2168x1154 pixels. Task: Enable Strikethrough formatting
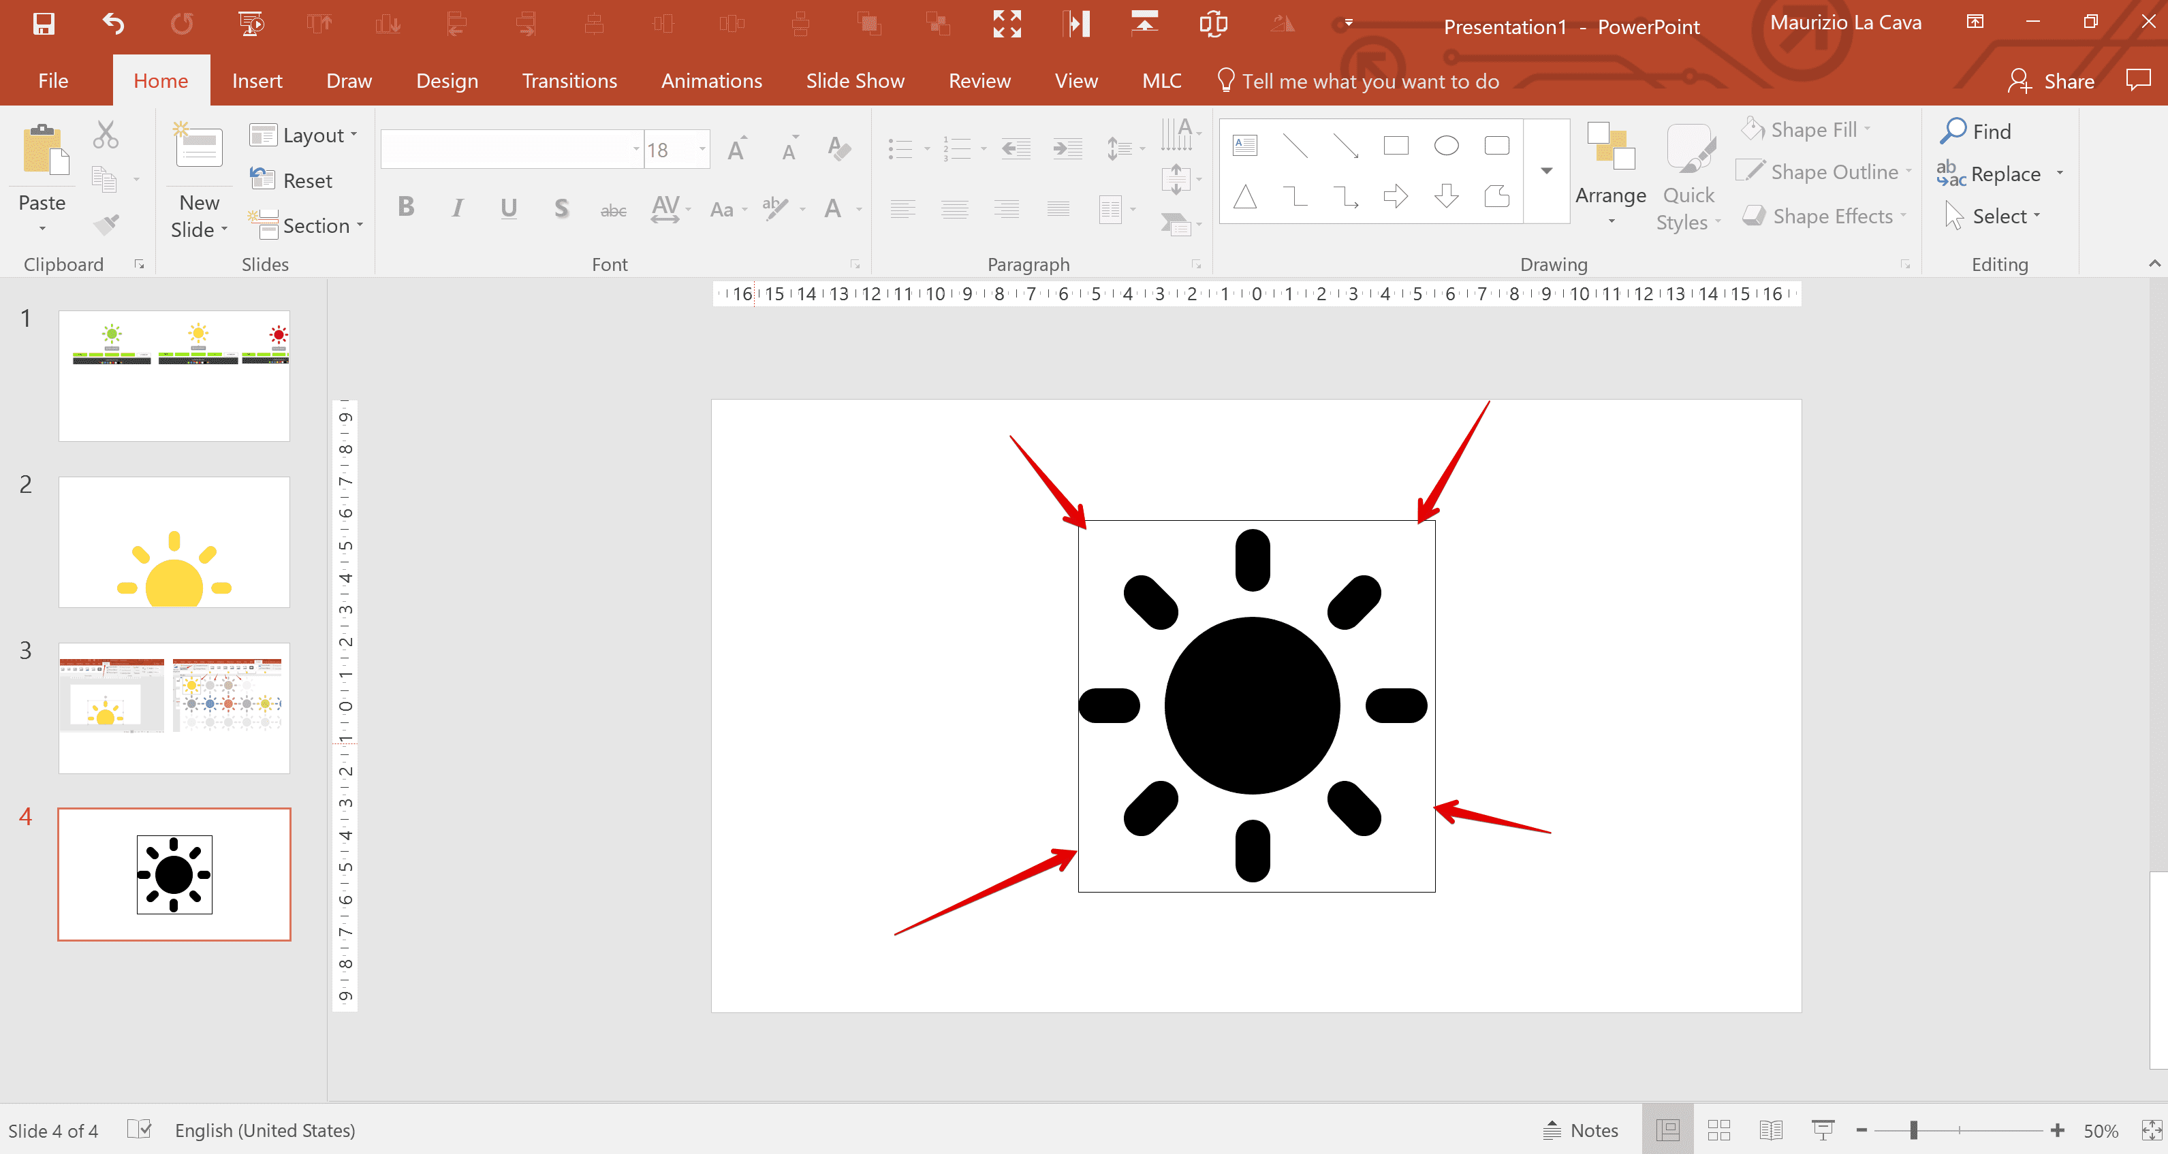(x=614, y=208)
